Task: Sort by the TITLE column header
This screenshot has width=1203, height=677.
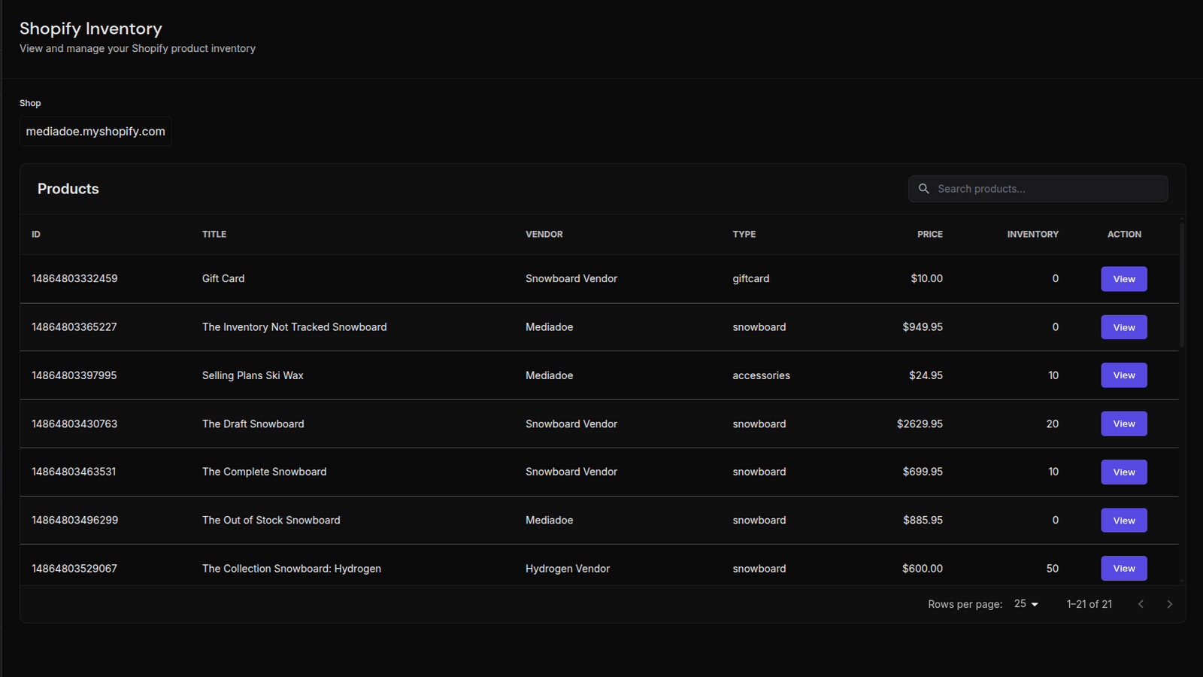Action: tap(214, 234)
